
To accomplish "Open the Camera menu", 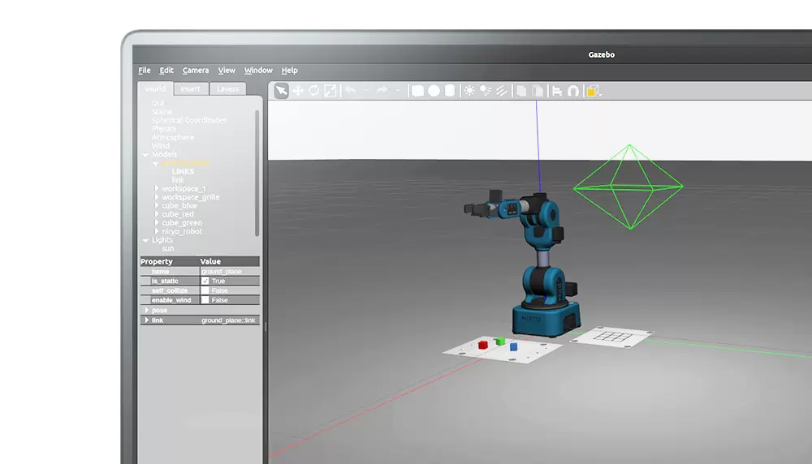I will point(196,71).
